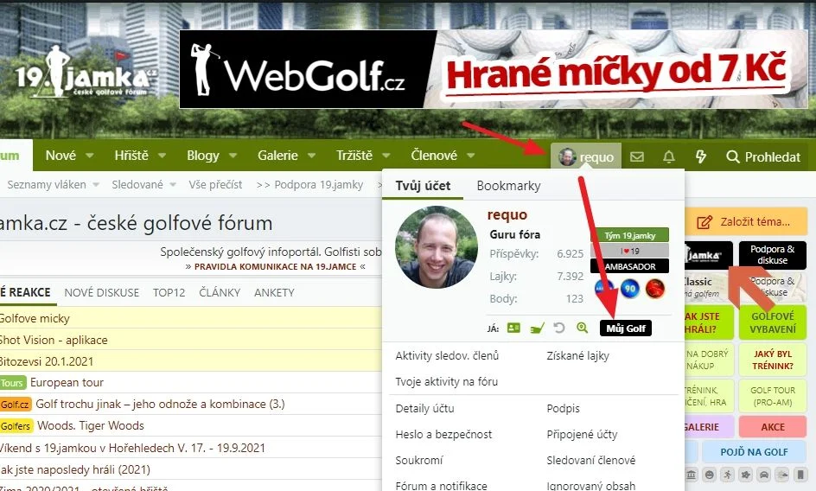Open Heslo a bezpečnost
Viewport: 816px width, 491px height.
tap(443, 434)
